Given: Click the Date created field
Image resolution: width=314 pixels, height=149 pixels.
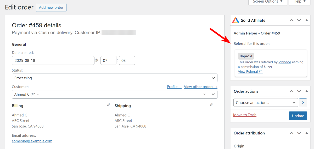Looking at the screenshot, I should click(x=53, y=60).
